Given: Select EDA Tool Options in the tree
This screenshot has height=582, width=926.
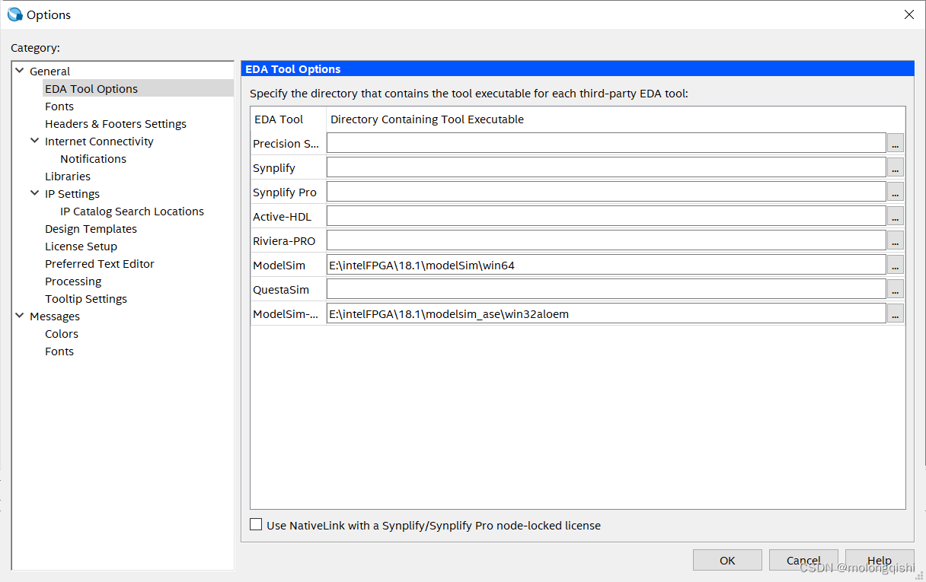Looking at the screenshot, I should click(91, 88).
